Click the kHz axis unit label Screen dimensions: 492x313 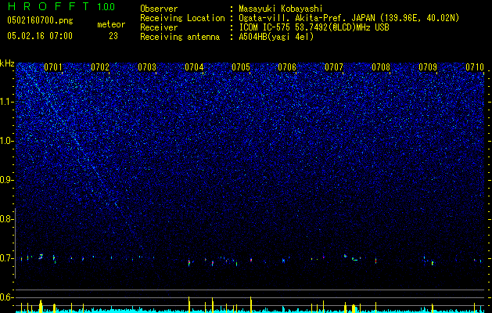tap(7, 63)
